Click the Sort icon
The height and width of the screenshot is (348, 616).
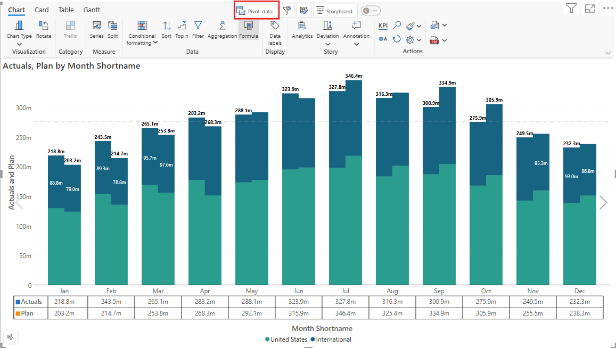pos(167,26)
